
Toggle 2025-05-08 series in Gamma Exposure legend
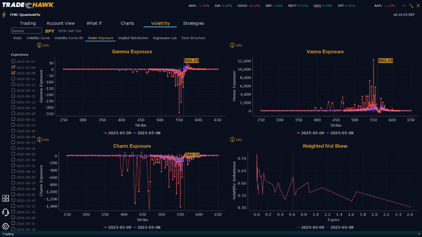tap(147, 133)
